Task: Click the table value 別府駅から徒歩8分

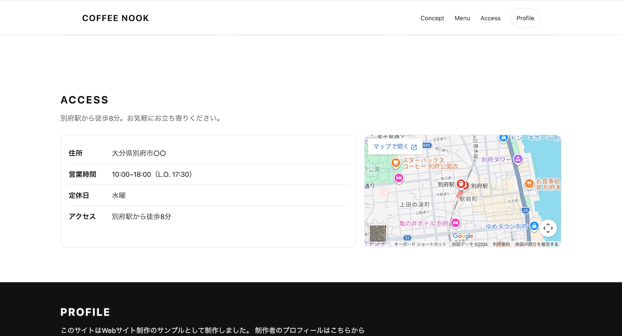Action: pyautogui.click(x=142, y=217)
